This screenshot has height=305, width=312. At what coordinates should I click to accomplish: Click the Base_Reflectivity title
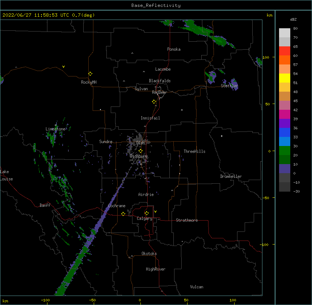tap(156, 5)
